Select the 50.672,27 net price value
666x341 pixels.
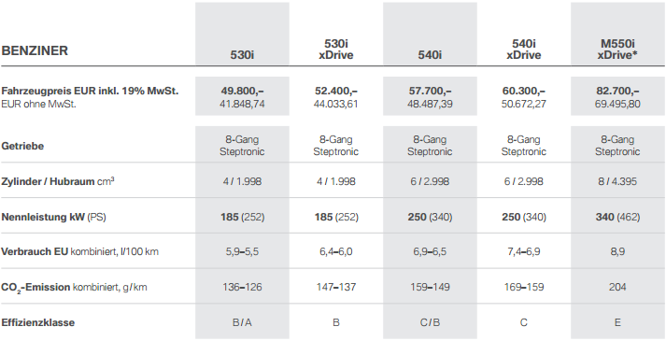click(x=524, y=104)
